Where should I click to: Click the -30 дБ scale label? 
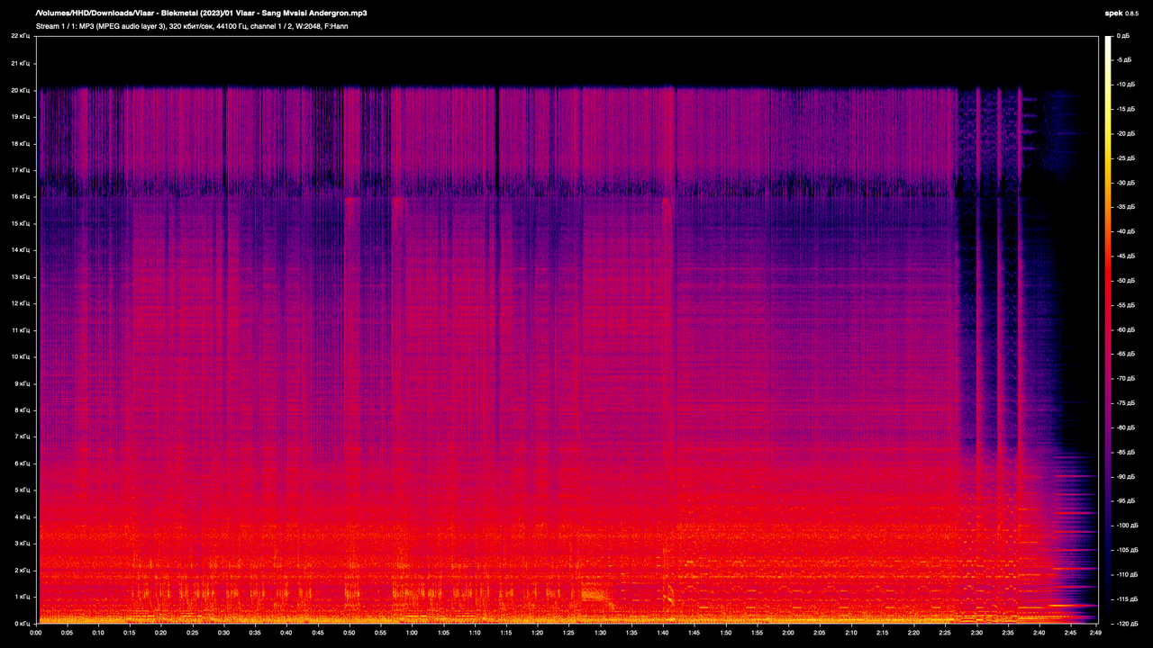coord(1126,183)
